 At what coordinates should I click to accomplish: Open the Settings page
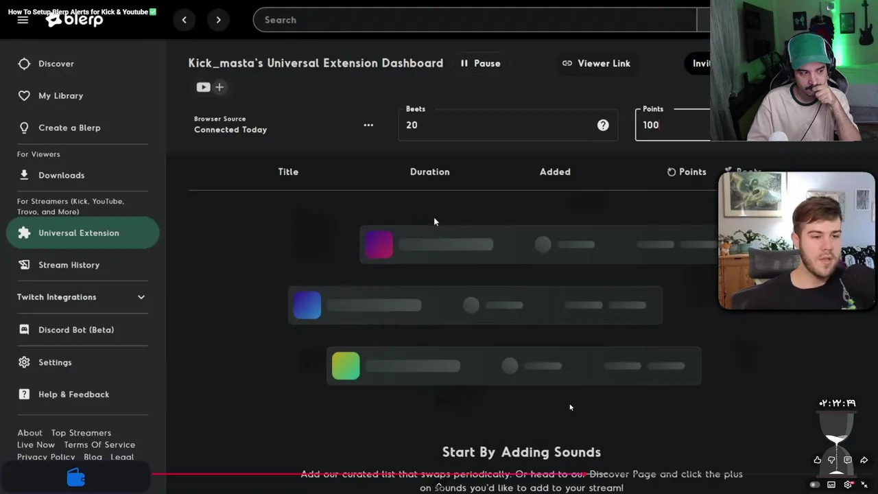(x=55, y=362)
